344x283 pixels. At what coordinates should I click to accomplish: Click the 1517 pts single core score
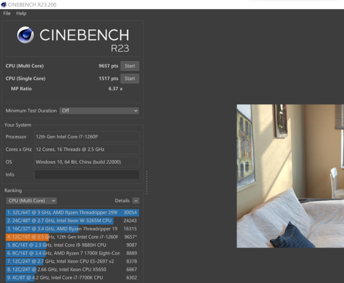(x=109, y=79)
